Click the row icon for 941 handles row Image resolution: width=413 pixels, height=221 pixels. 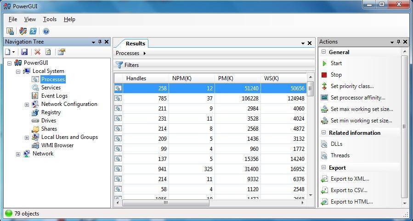coord(118,169)
